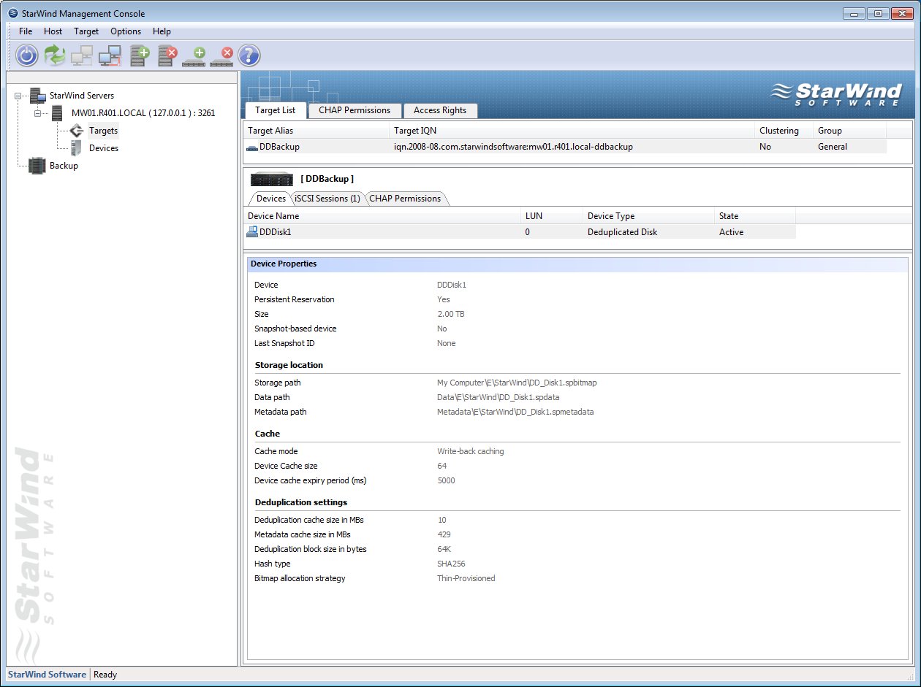Click the Ready status bar text
Viewport: 921px width, 687px height.
[105, 675]
